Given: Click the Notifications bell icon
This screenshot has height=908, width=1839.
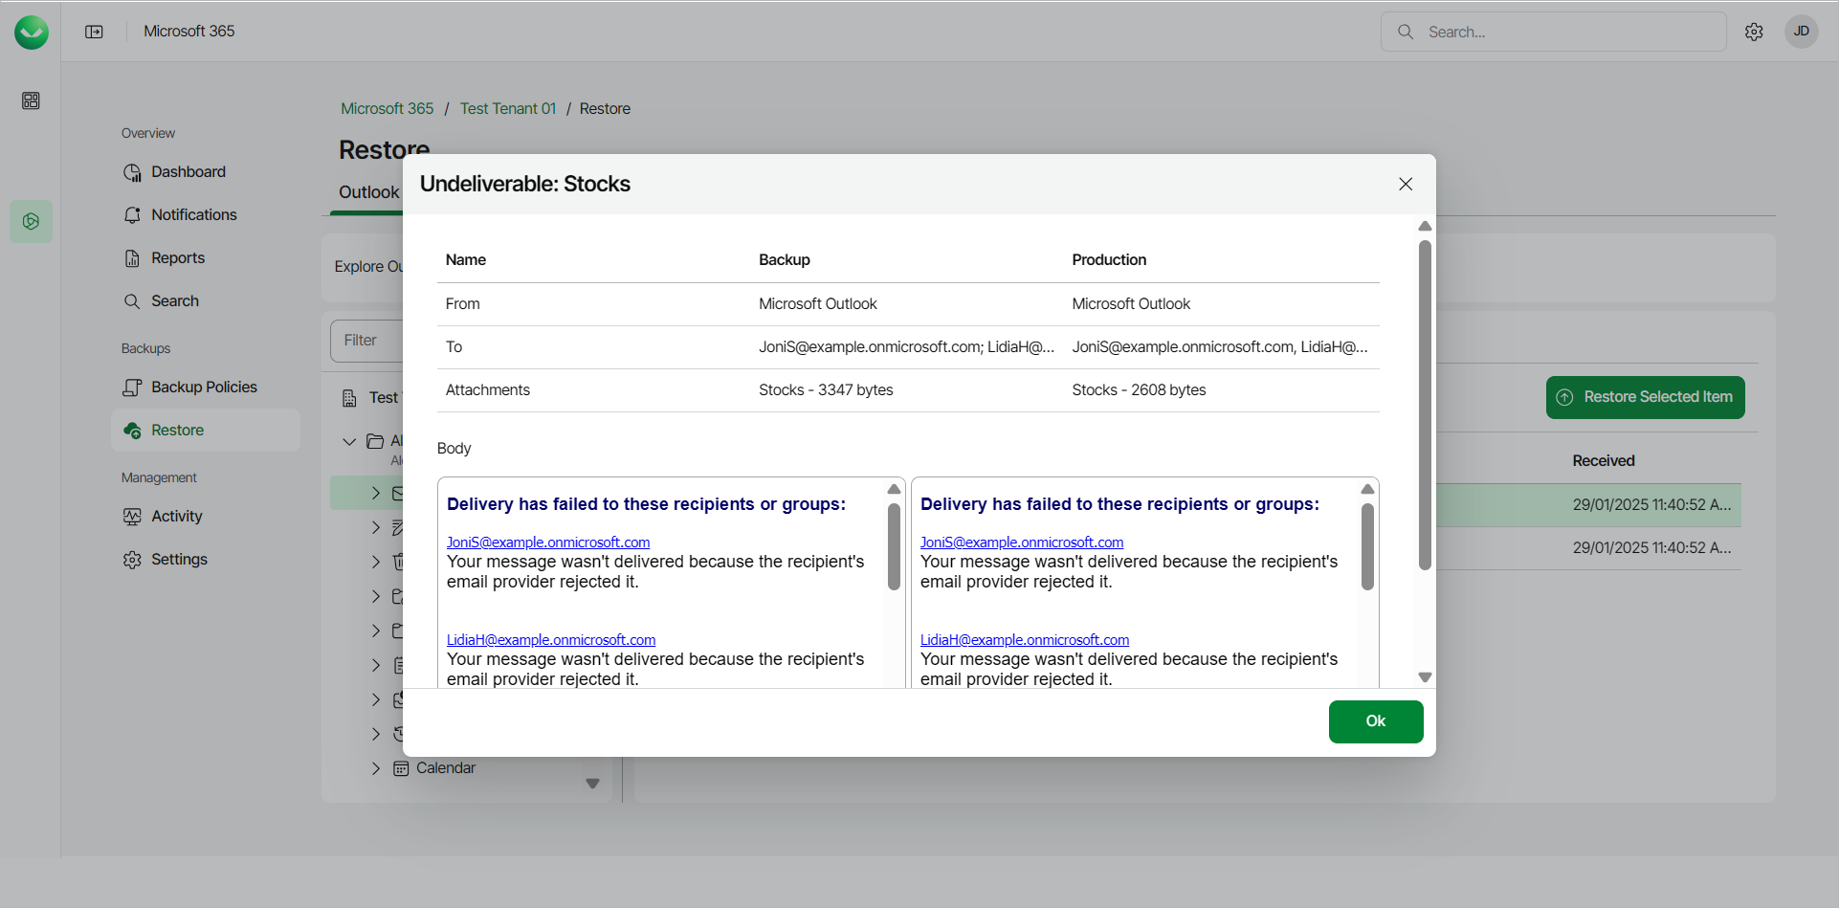Looking at the screenshot, I should (x=132, y=215).
